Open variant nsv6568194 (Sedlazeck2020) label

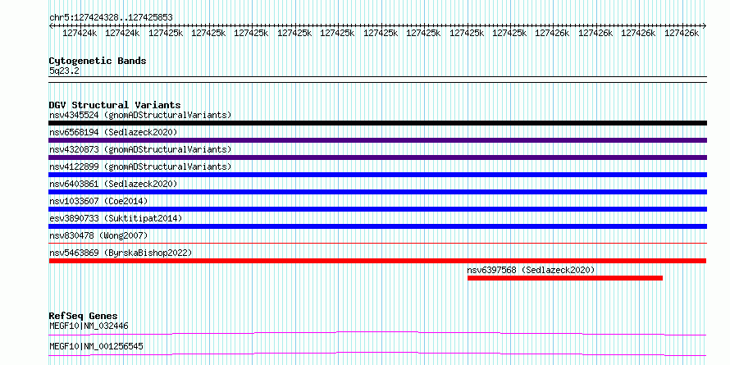(113, 132)
